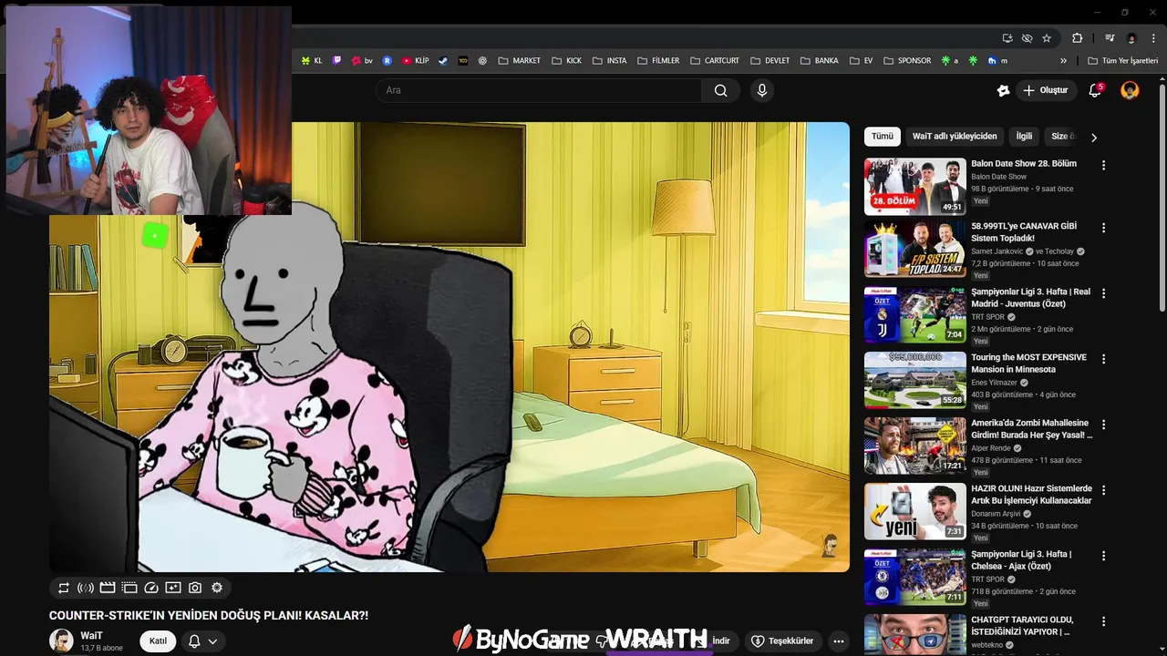Open the ChatGPT bookmark icon
Viewport: 1167px width, 656px height.
tap(482, 61)
